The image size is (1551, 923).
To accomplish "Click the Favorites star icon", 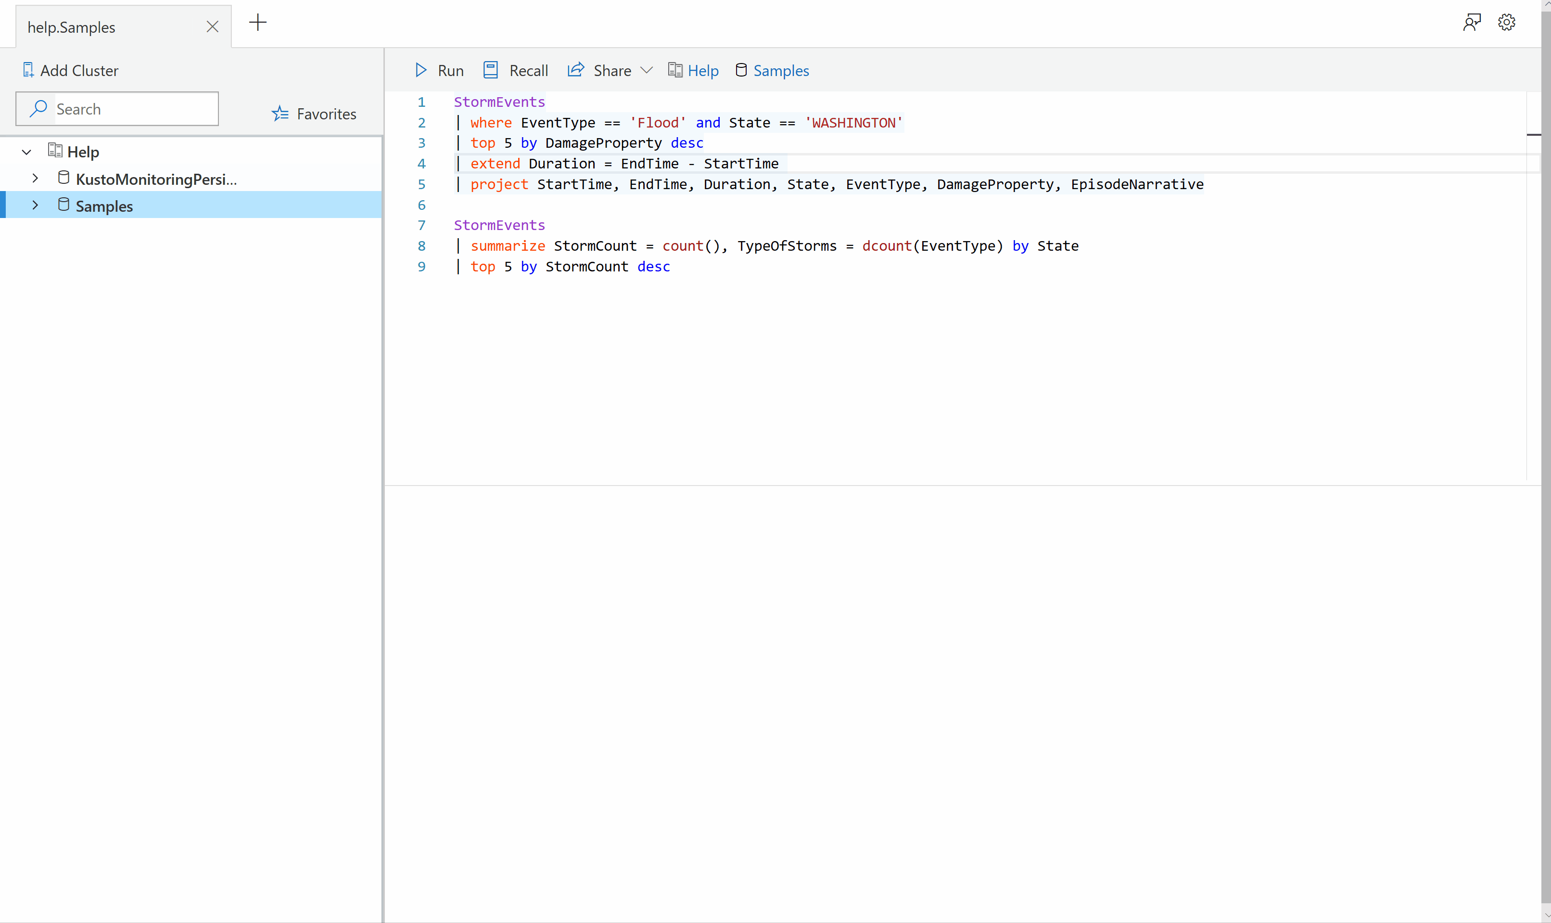I will 280,114.
